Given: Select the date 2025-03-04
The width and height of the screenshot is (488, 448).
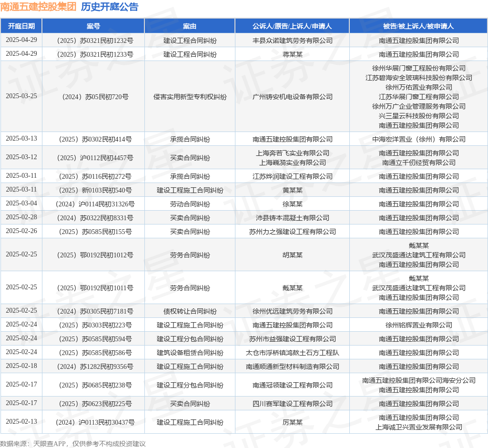Looking at the screenshot, I should [21, 203].
